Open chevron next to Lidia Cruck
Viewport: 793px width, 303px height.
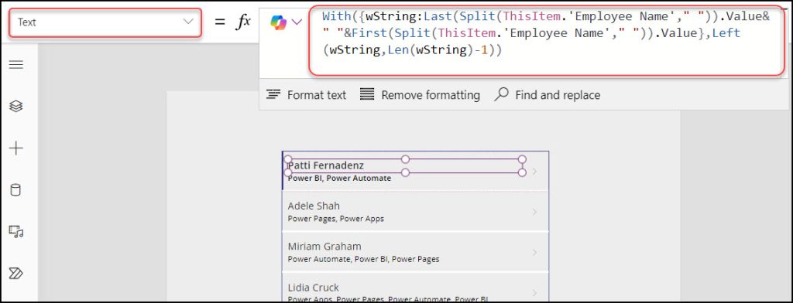(x=534, y=293)
